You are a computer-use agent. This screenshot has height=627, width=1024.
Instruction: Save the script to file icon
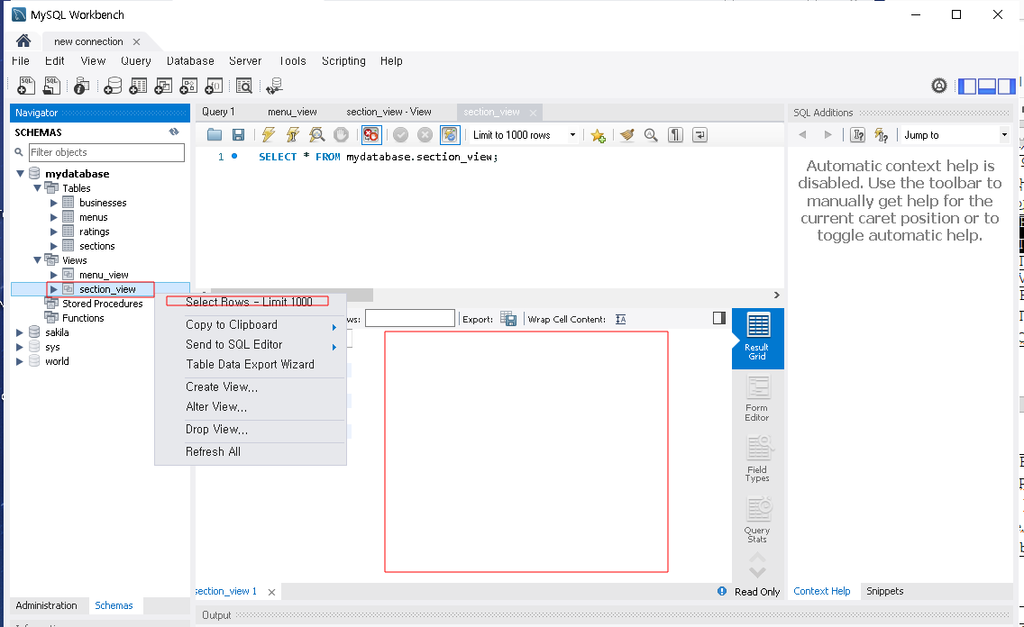tap(238, 135)
